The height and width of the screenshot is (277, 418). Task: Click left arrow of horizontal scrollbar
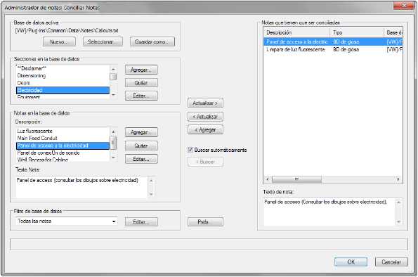(x=268, y=179)
